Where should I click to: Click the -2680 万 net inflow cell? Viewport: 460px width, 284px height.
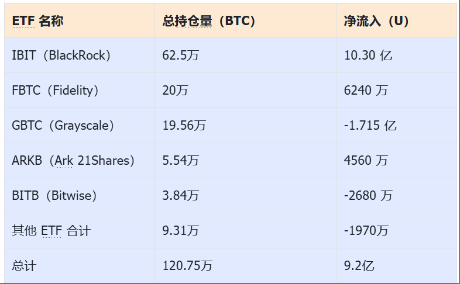(x=397, y=196)
